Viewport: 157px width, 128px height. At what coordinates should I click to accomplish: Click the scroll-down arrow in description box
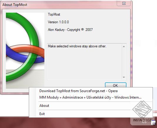(x=124, y=77)
